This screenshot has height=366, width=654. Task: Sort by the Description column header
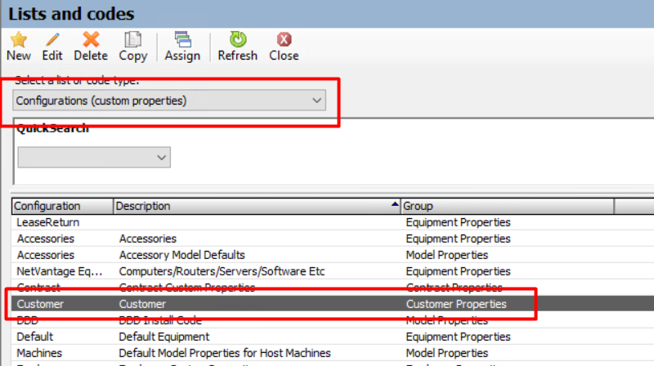click(x=257, y=206)
